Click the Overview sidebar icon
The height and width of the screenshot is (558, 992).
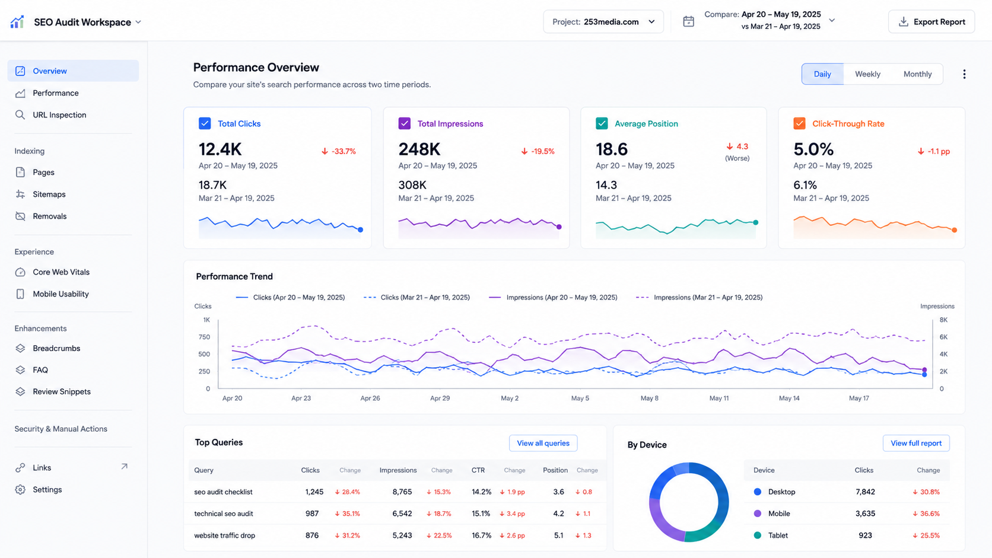tap(20, 71)
